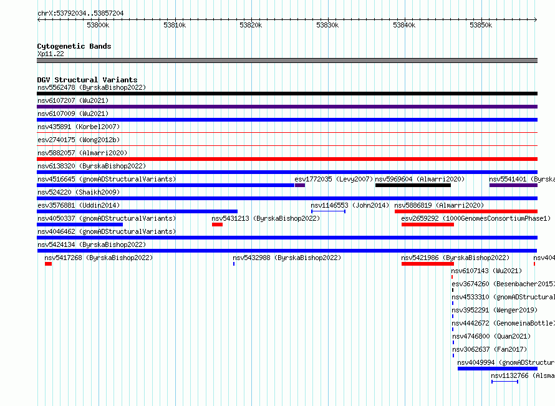This screenshot has width=555, height=406.
Task: Click nsv4442672 (GenomeinaBottle) label
Action: pyautogui.click(x=503, y=323)
